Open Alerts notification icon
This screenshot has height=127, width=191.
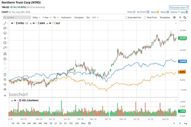(x=158, y=12)
